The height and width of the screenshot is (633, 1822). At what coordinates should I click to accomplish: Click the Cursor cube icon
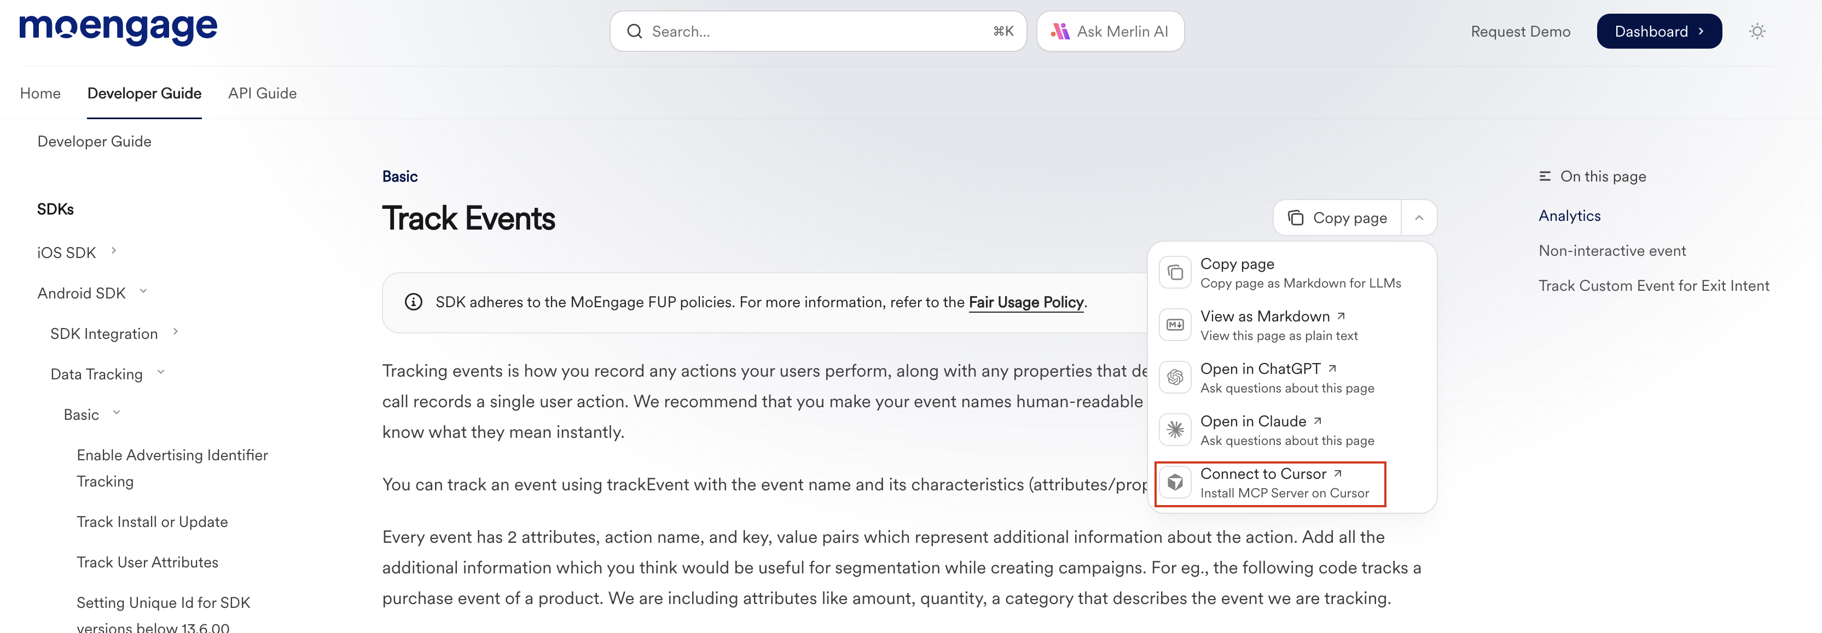pyautogui.click(x=1175, y=483)
